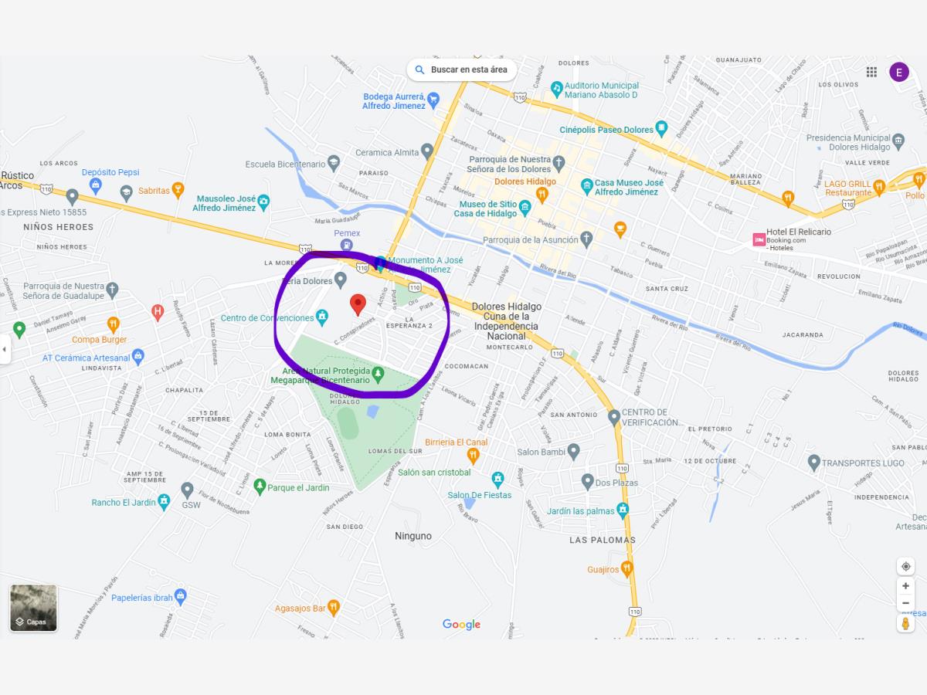Zoom in with the plus button
The height and width of the screenshot is (695, 927).
[x=905, y=586]
